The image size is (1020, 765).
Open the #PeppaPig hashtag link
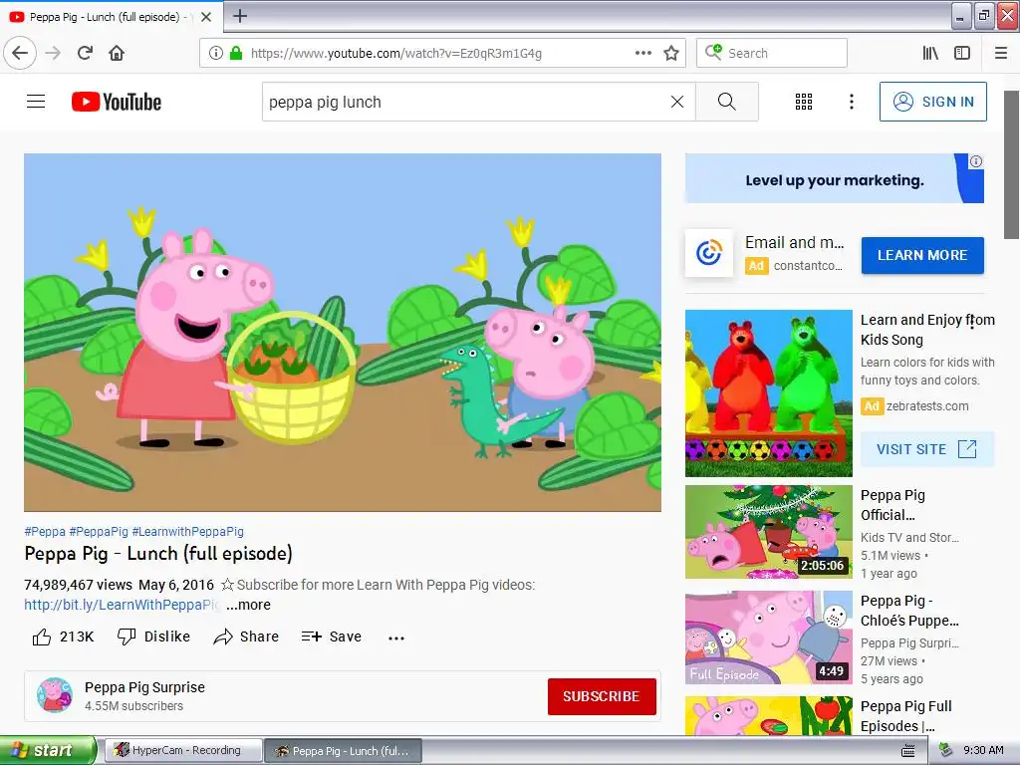tap(99, 532)
